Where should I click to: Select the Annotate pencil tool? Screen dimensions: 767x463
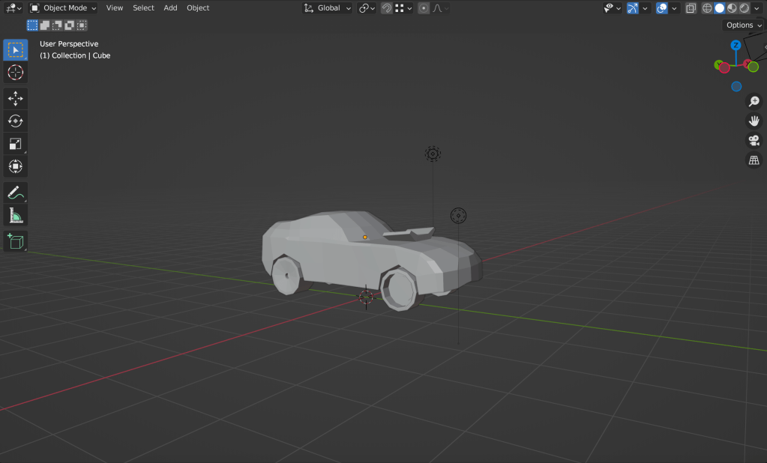(15, 193)
